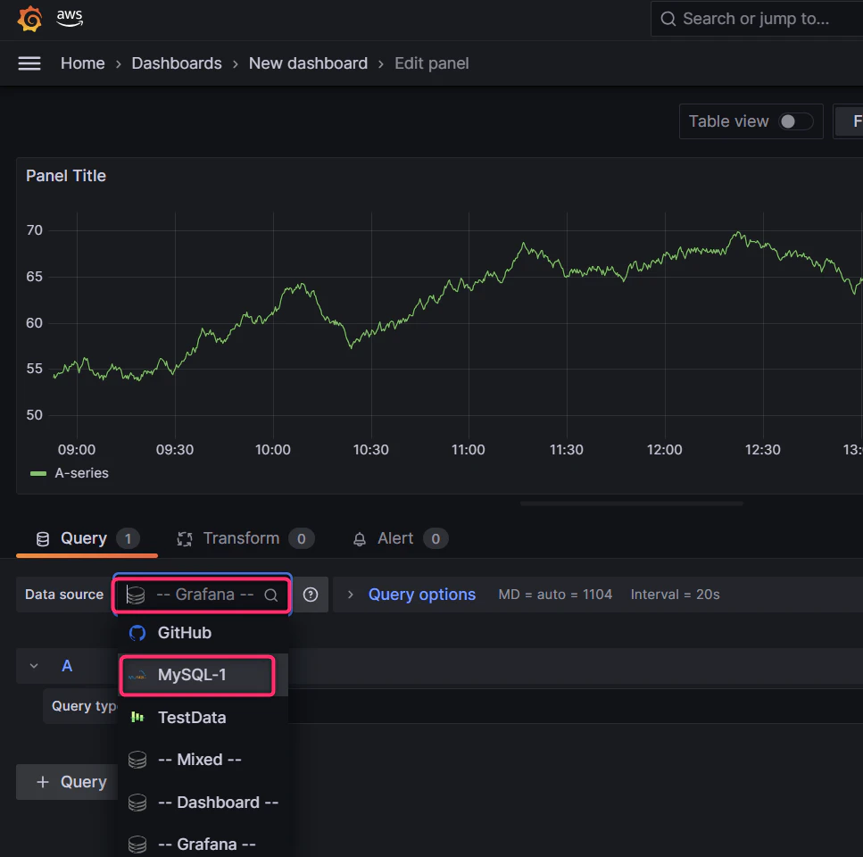
Task: Go to Home in the breadcrumb
Action: click(83, 63)
